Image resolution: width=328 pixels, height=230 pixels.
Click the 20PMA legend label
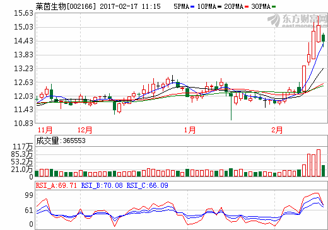click(x=234, y=6)
